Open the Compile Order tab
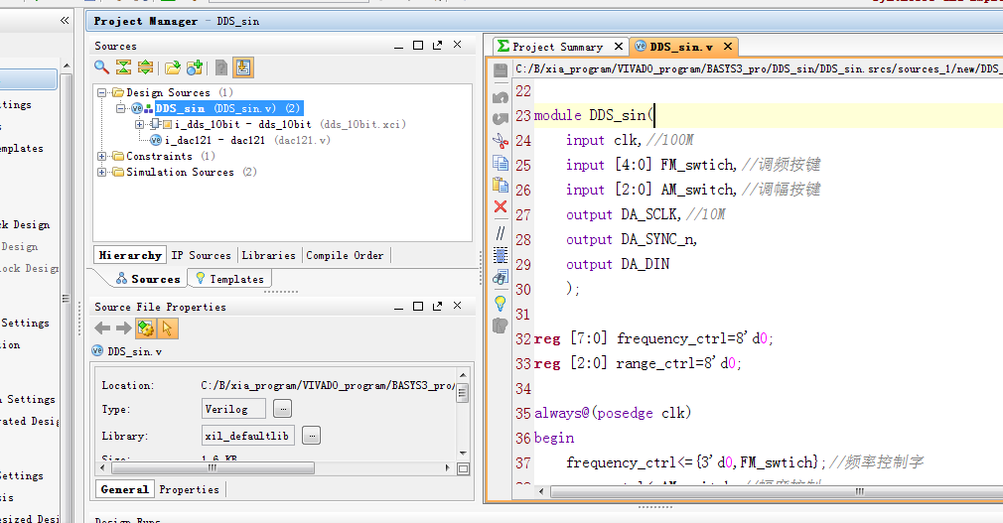 (x=345, y=256)
